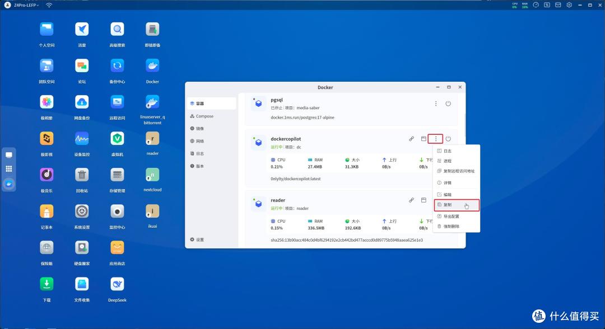Image resolution: width=605 pixels, height=329 pixels.
Task: Toggle power for the dockercopilot container
Action: pos(448,139)
